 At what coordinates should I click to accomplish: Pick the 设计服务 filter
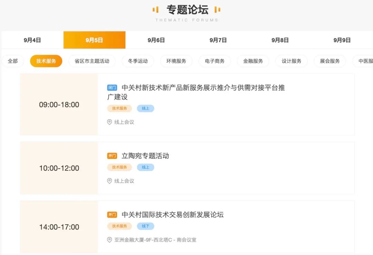tap(291, 61)
